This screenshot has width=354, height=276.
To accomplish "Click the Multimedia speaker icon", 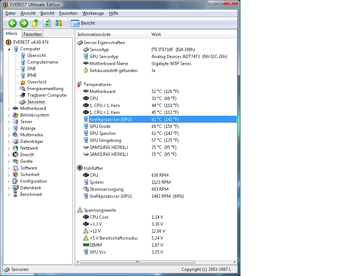I will click(15, 135).
